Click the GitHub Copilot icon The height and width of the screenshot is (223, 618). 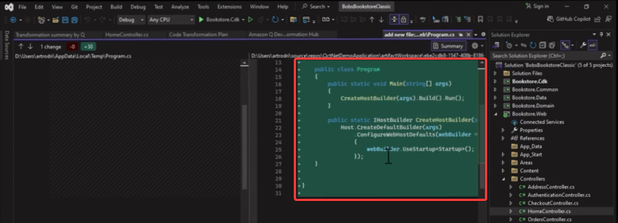pyautogui.click(x=550, y=19)
